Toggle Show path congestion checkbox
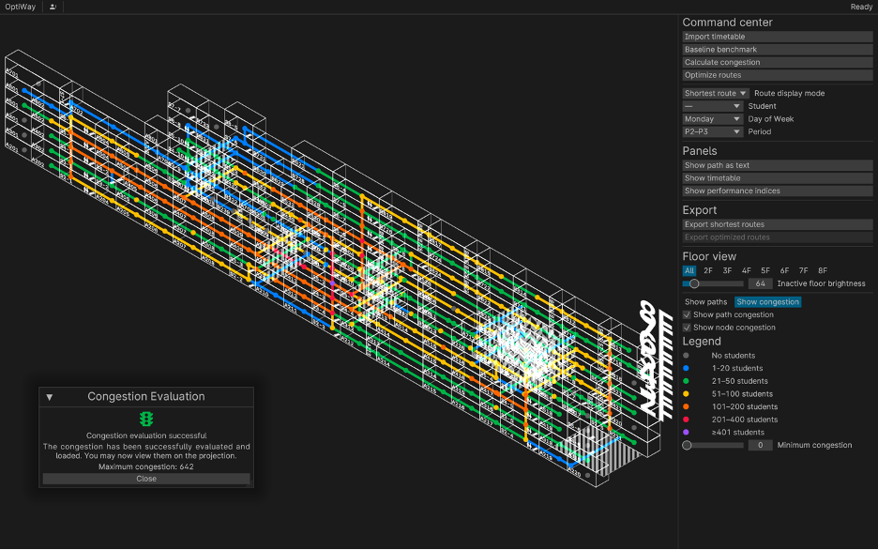This screenshot has height=550, width=878. point(687,314)
